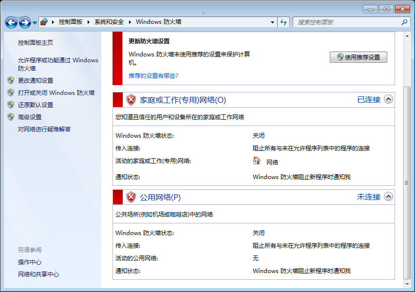Click the blue Forward arrow button
The height and width of the screenshot is (292, 415).
click(x=25, y=22)
